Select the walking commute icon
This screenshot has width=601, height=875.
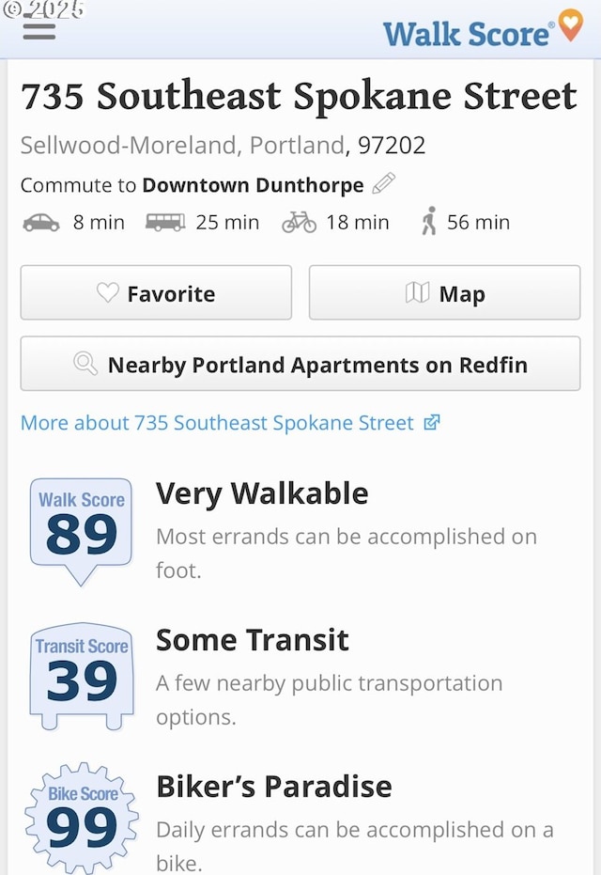click(429, 221)
